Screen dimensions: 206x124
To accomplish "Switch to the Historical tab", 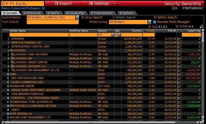I will (x=32, y=13).
